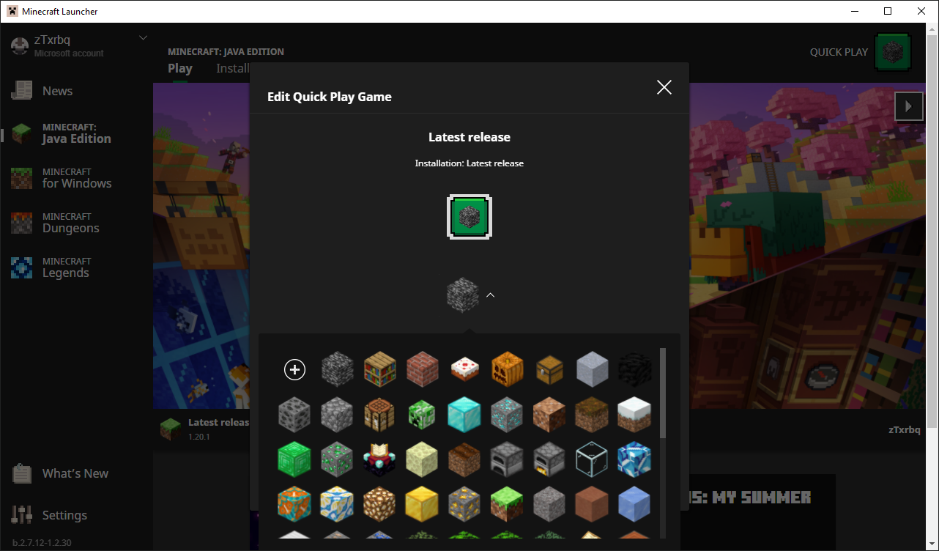This screenshot has height=551, width=939.
Task: Click 'zTxrbq' username below the banner
Action: [x=904, y=429]
